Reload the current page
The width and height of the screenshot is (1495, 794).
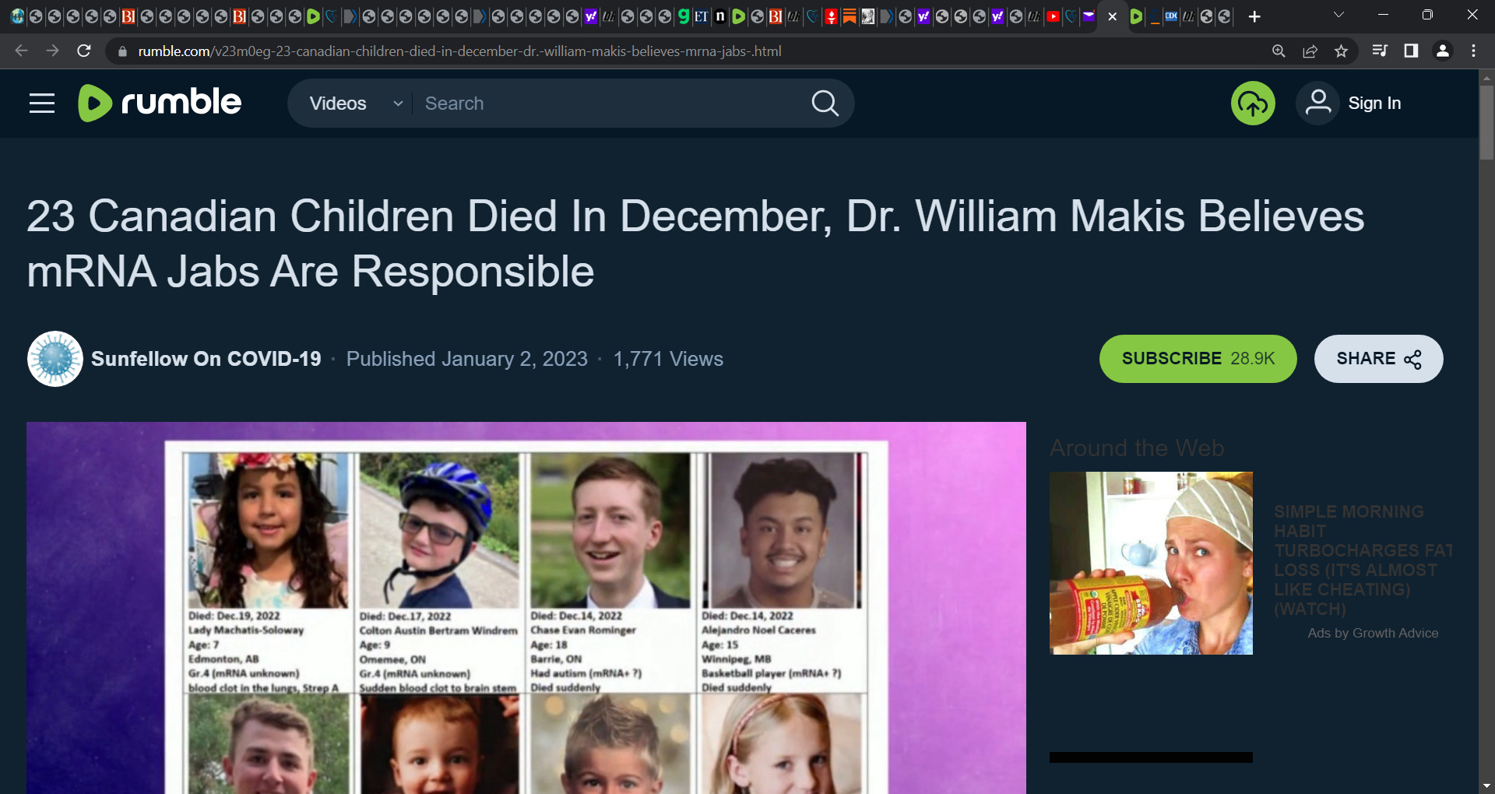click(84, 51)
